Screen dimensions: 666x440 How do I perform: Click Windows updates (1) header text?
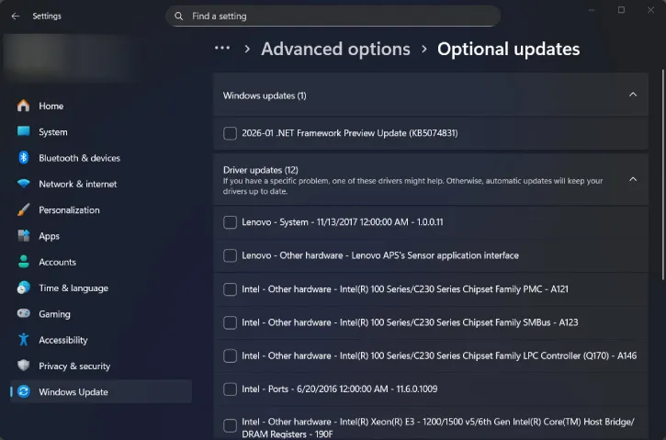pos(265,96)
